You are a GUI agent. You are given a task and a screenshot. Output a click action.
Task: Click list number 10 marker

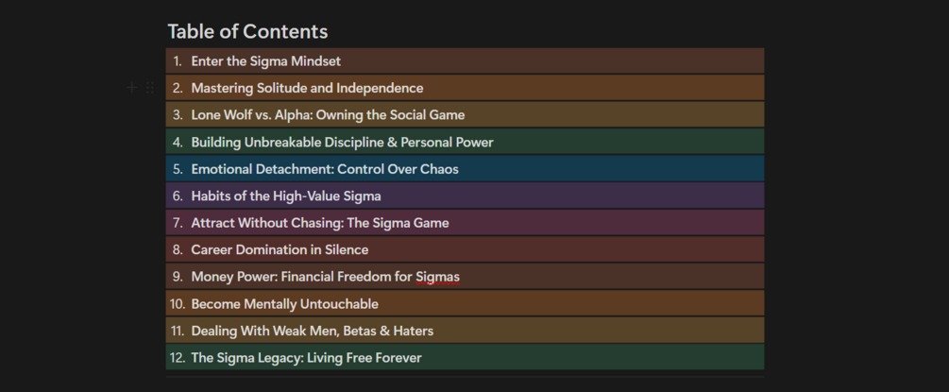(177, 304)
